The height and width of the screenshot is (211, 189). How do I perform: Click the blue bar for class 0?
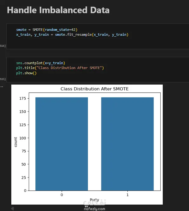(62, 144)
